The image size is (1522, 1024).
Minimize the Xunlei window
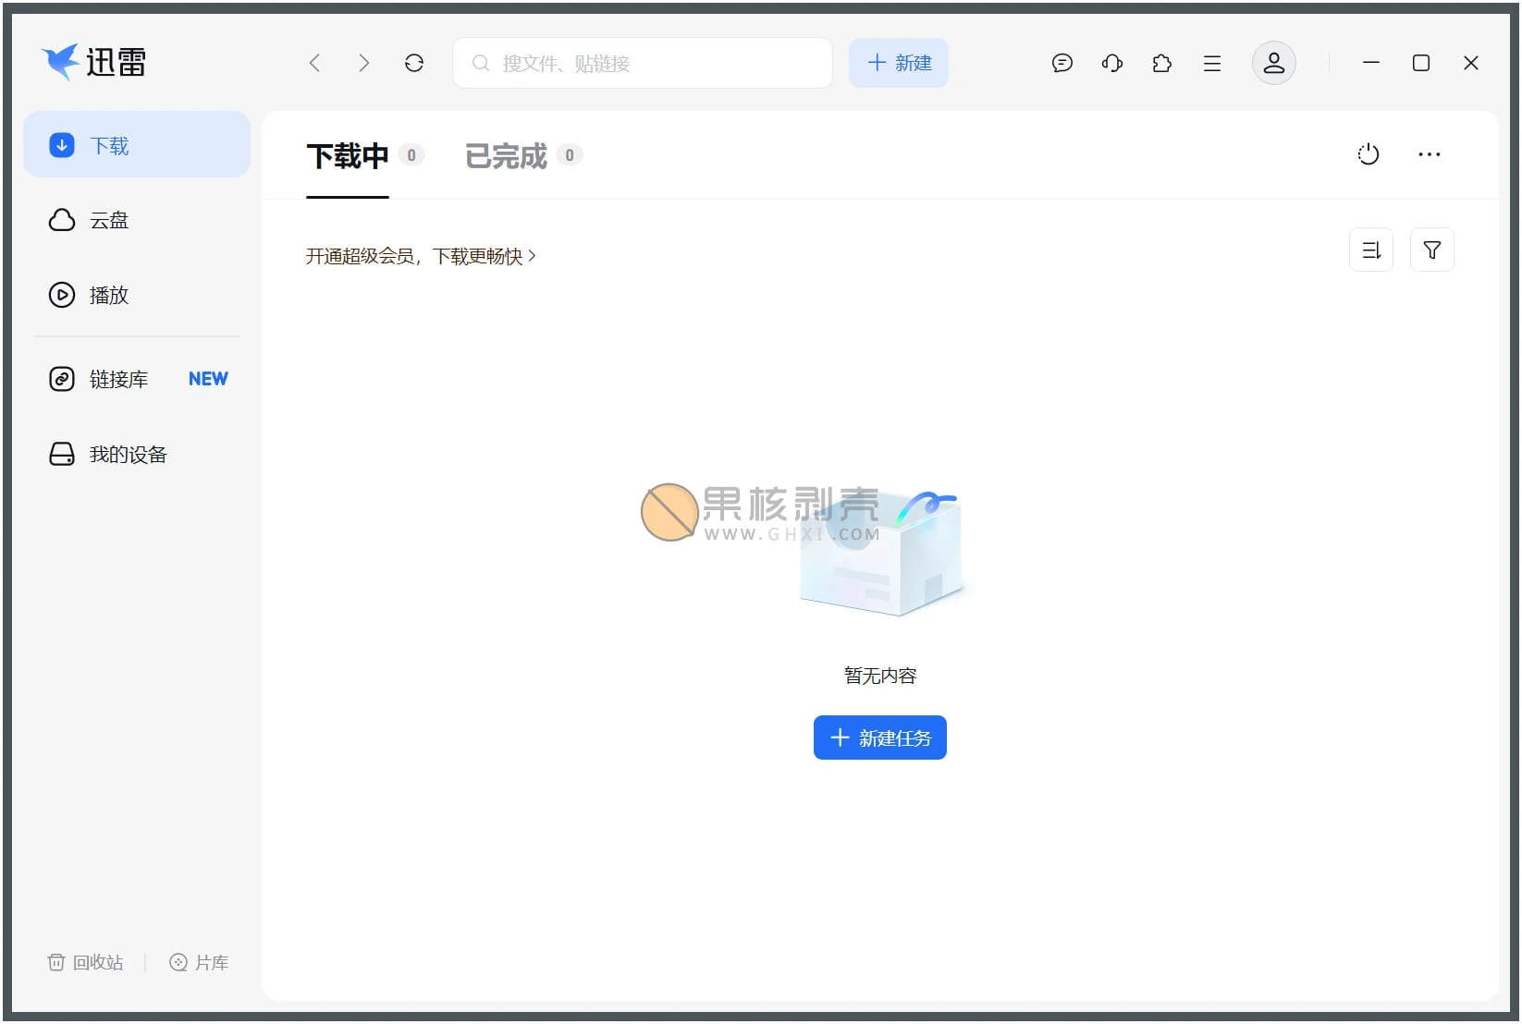tap(1371, 63)
